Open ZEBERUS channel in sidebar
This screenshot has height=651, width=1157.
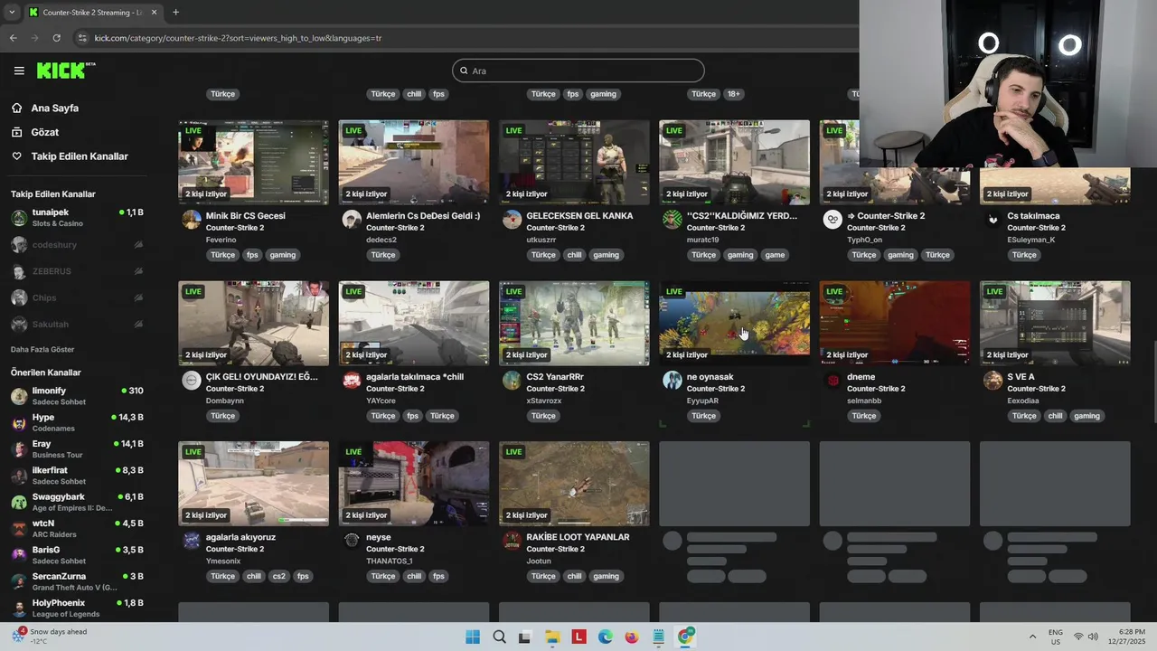(77, 271)
